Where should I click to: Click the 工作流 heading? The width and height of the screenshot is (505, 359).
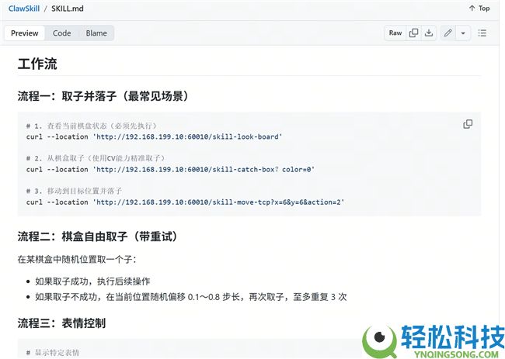37,64
